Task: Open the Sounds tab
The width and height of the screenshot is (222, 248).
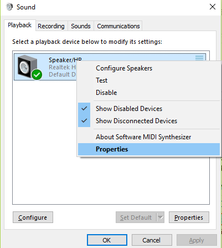Action: point(81,26)
